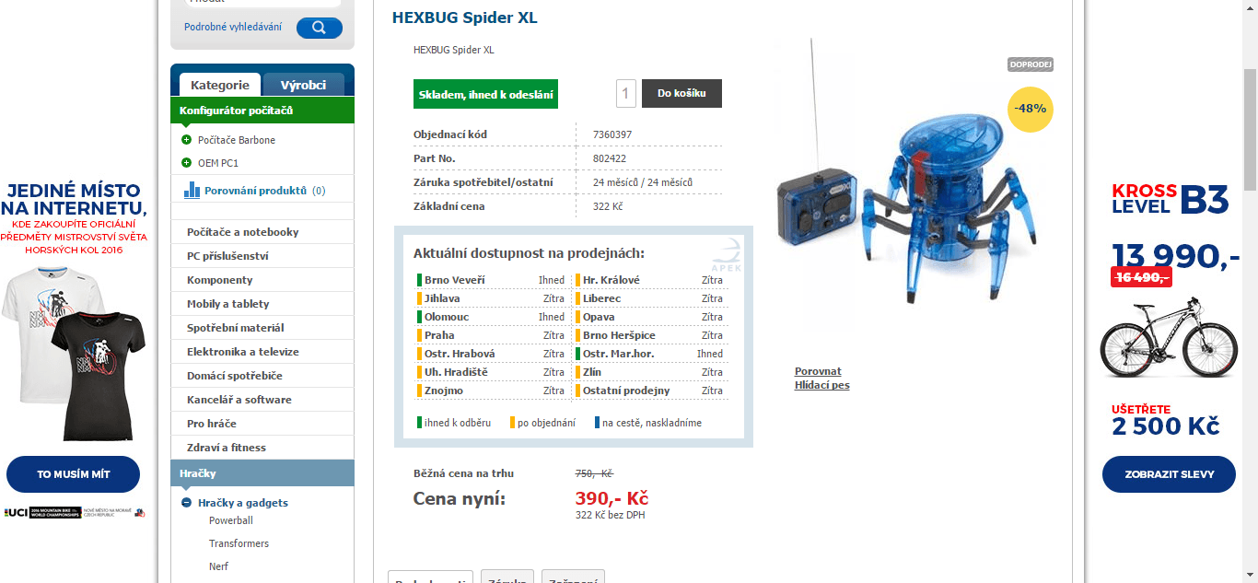Open PC příslušenství category
The height and width of the screenshot is (583, 1258).
[262, 256]
